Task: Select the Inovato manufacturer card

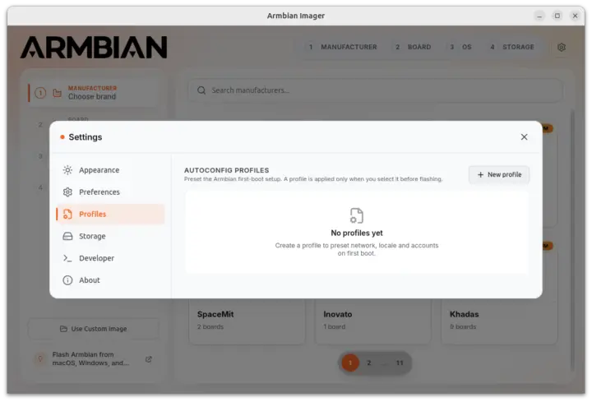Action: click(373, 321)
